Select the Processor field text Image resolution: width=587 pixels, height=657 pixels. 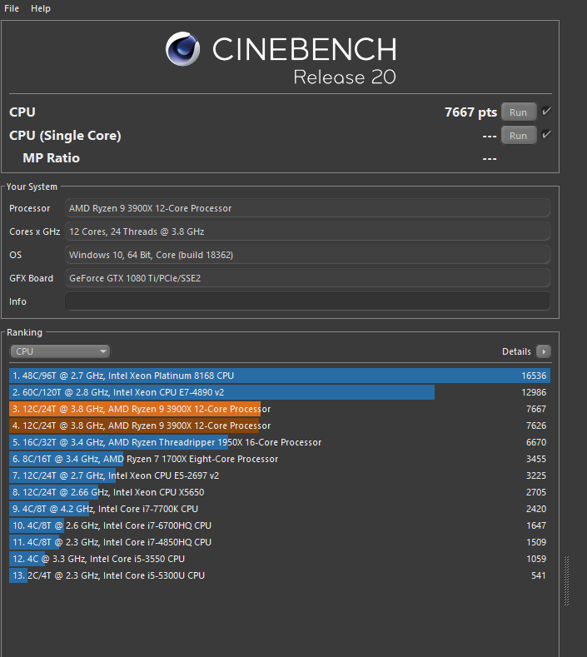(307, 208)
